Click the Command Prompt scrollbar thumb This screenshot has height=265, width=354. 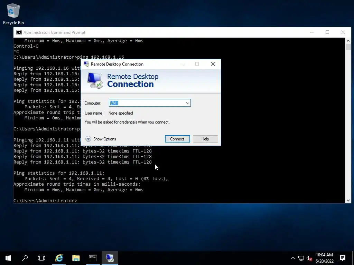click(x=348, y=47)
